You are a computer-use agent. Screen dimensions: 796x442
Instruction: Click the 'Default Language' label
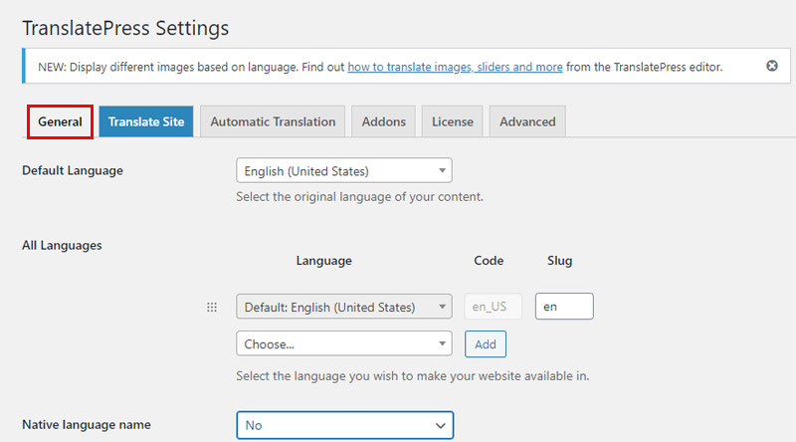(x=73, y=170)
